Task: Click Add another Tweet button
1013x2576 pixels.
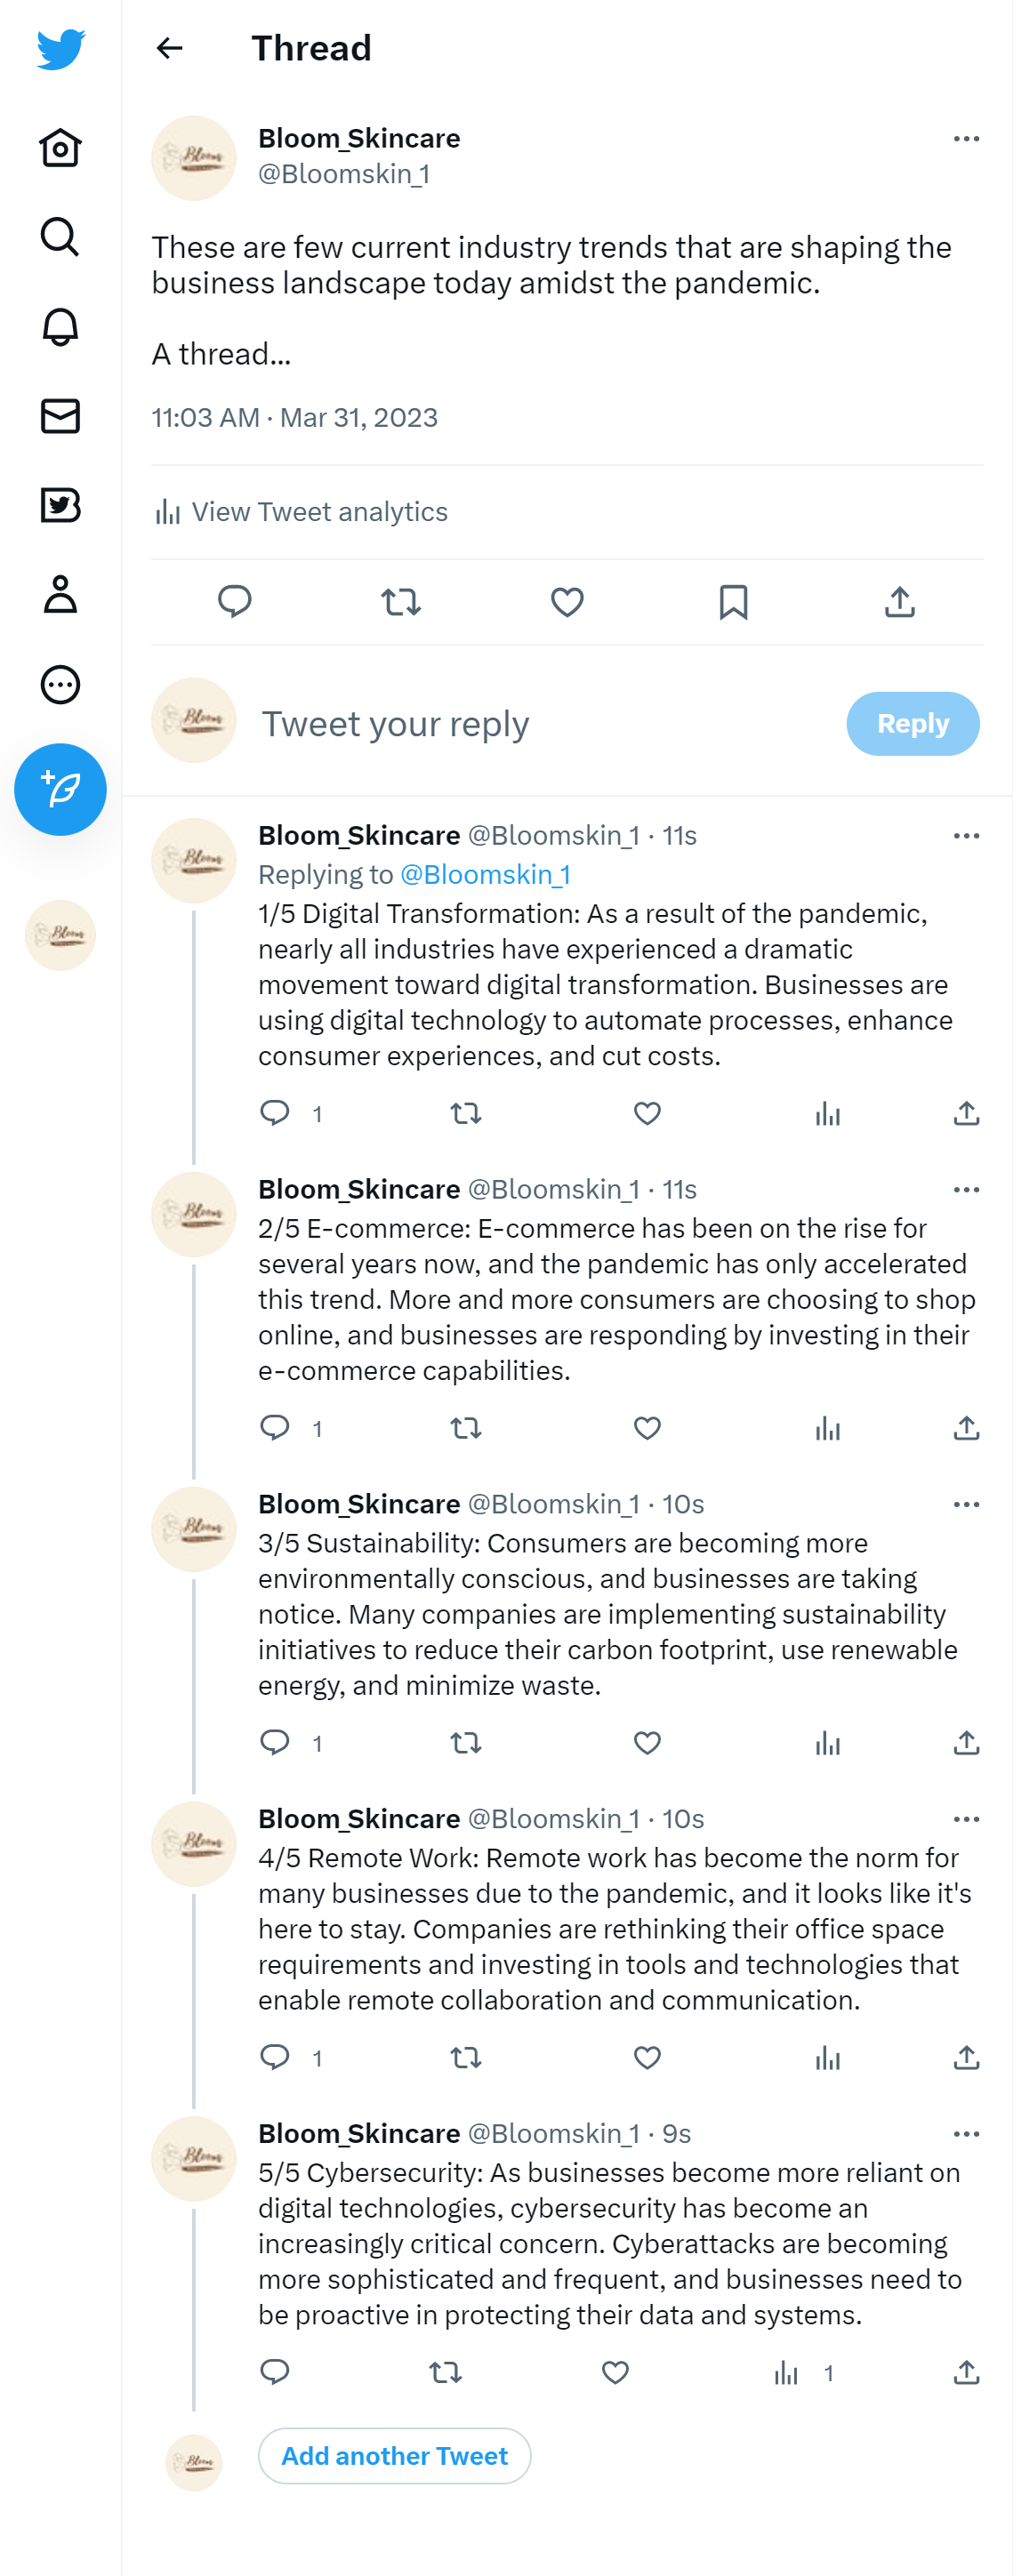Action: point(394,2455)
